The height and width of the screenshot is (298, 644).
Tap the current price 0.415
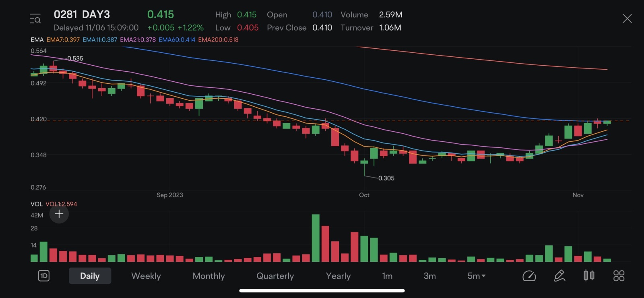pos(161,14)
